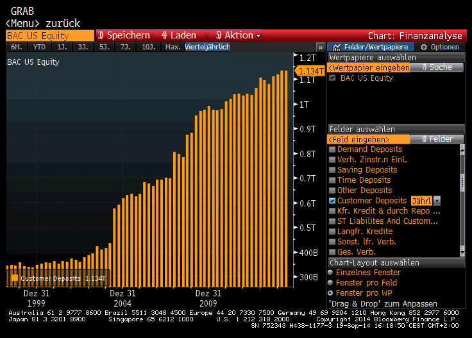
Task: Click the chart icon beside Felder/Wertpapiere
Action: click(x=336, y=47)
